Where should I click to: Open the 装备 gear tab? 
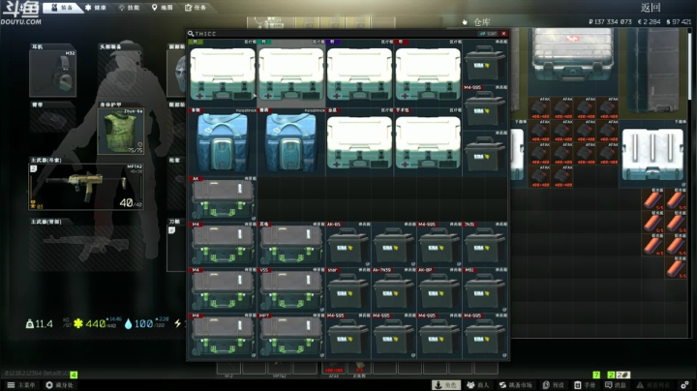[x=63, y=8]
